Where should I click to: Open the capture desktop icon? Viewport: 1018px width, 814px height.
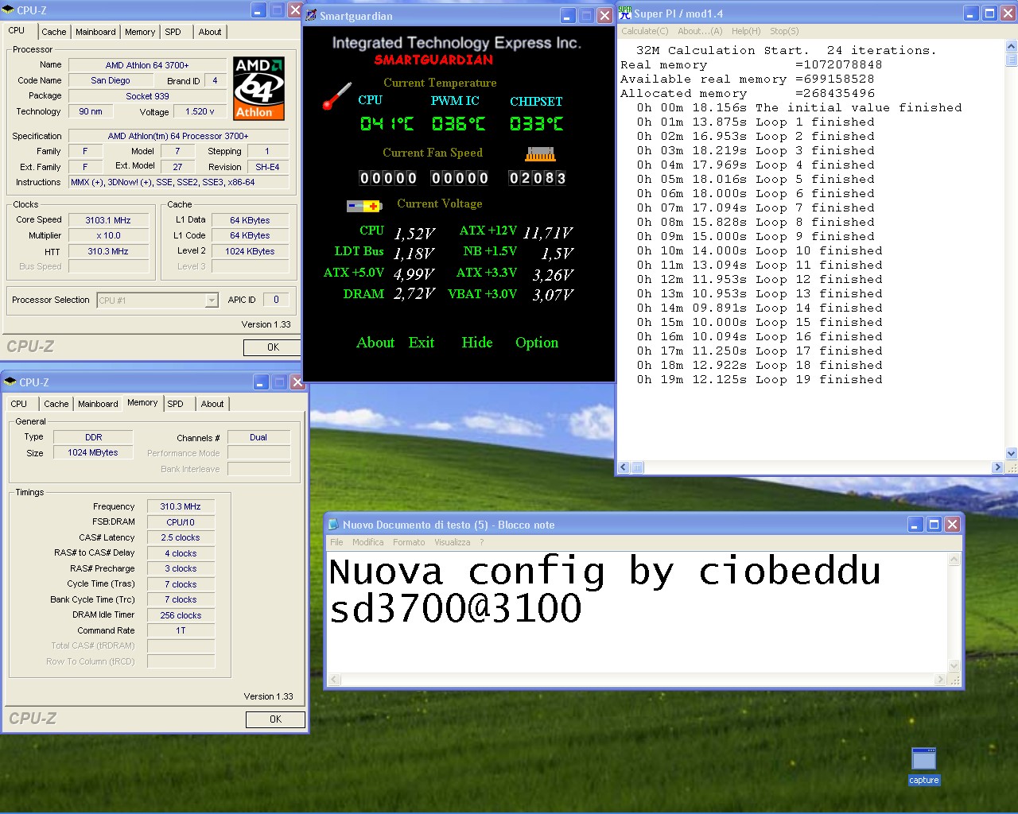923,766
